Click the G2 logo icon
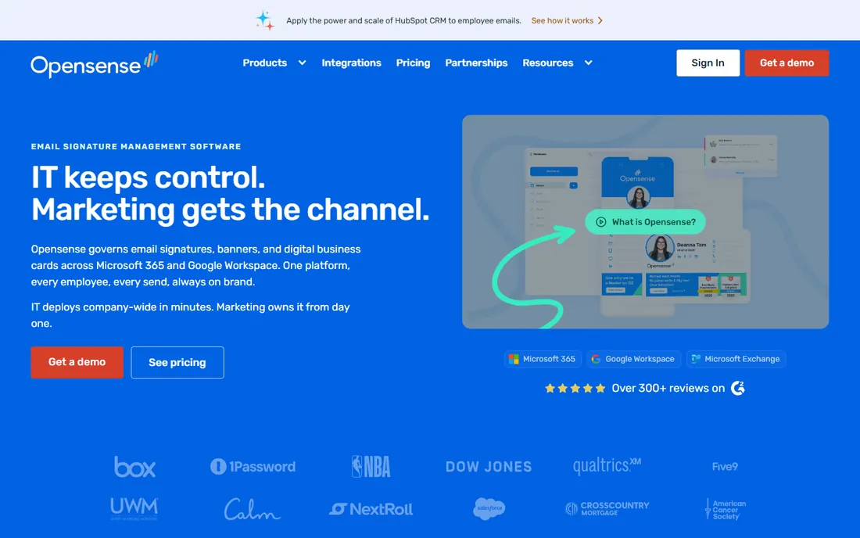Image resolution: width=860 pixels, height=538 pixels. pos(738,389)
